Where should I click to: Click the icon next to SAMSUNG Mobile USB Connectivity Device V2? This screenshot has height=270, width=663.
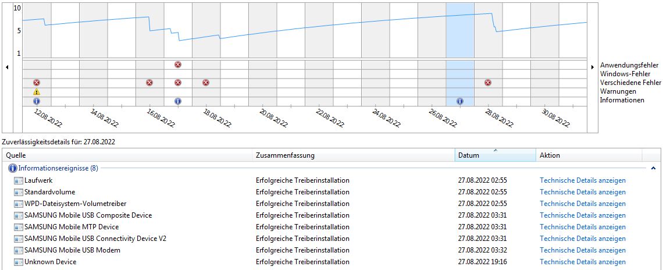18,239
